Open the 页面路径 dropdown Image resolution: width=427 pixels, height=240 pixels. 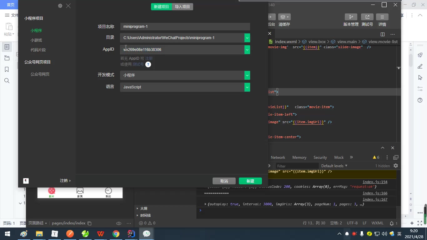[38, 223]
